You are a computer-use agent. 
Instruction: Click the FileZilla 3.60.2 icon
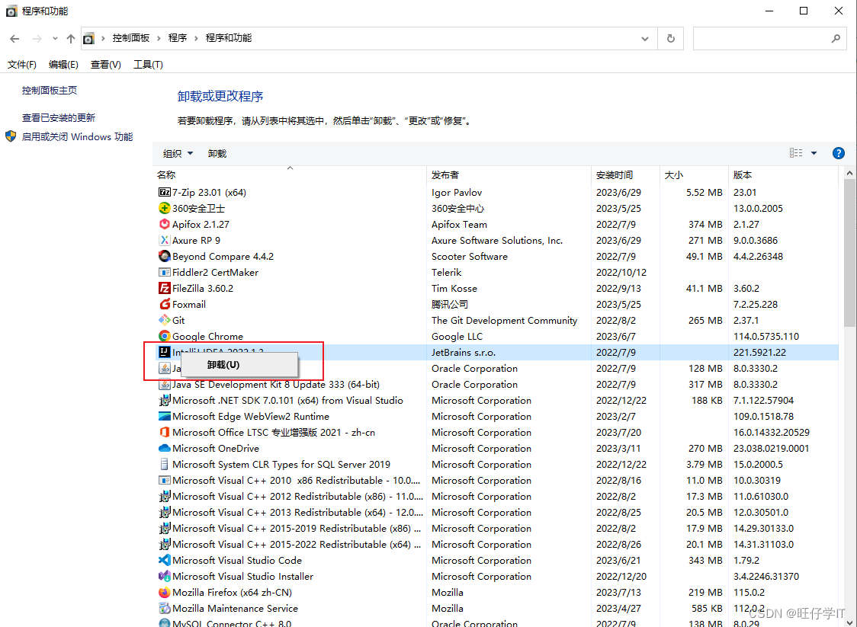164,288
